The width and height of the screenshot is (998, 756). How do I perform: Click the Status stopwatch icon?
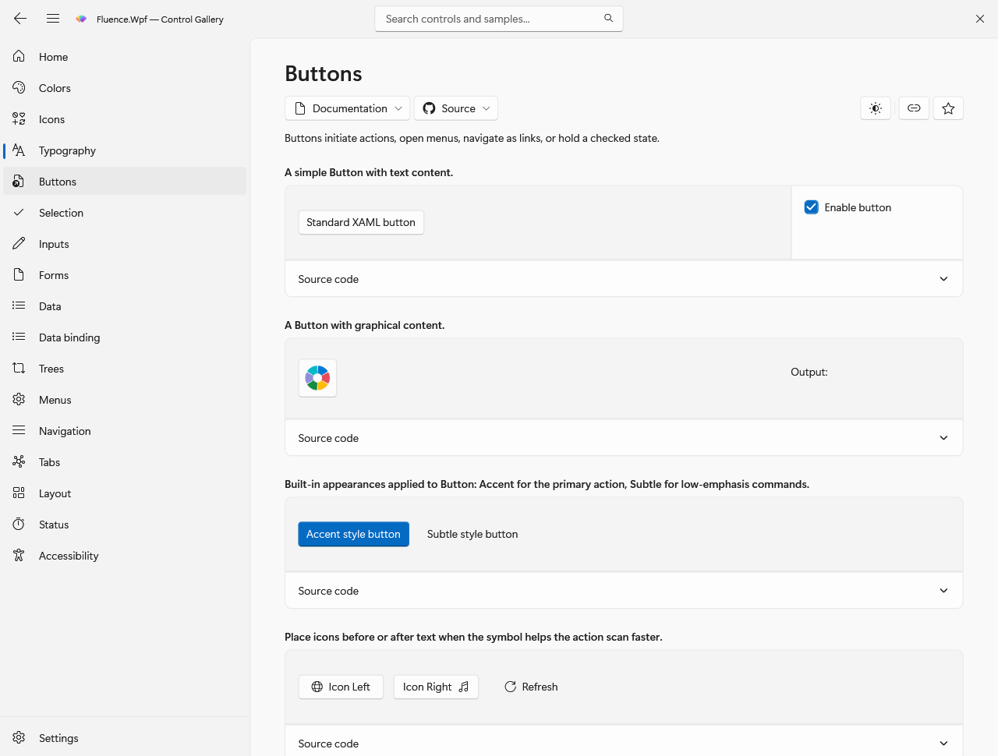(x=19, y=524)
